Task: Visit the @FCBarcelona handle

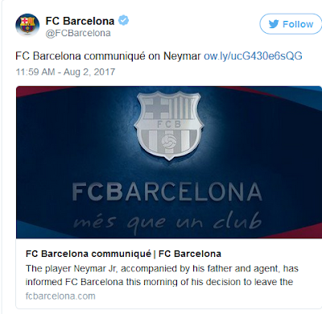Action: coord(78,33)
